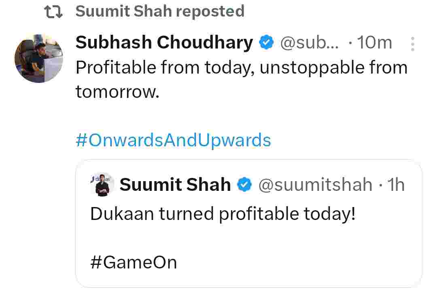
Task: Click the 1h timestamp on quoted post
Action: [x=396, y=185]
